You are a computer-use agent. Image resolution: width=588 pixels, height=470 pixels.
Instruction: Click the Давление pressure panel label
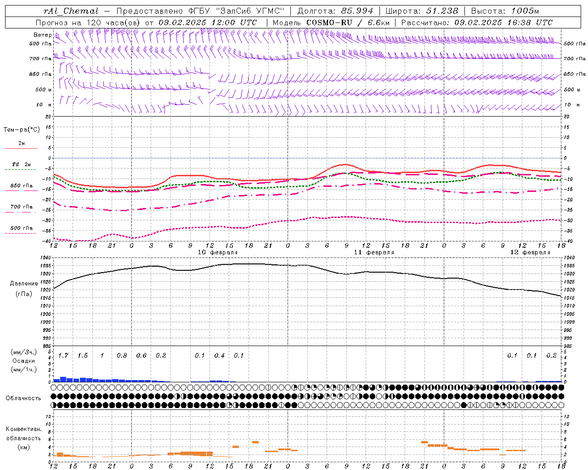click(x=24, y=284)
